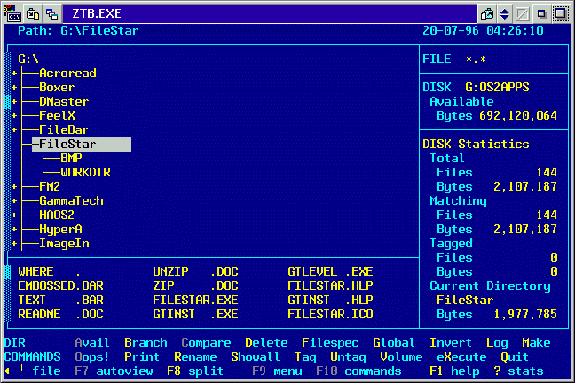The image size is (575, 383).
Task: Select the G:\ root directory
Action: pos(28,59)
